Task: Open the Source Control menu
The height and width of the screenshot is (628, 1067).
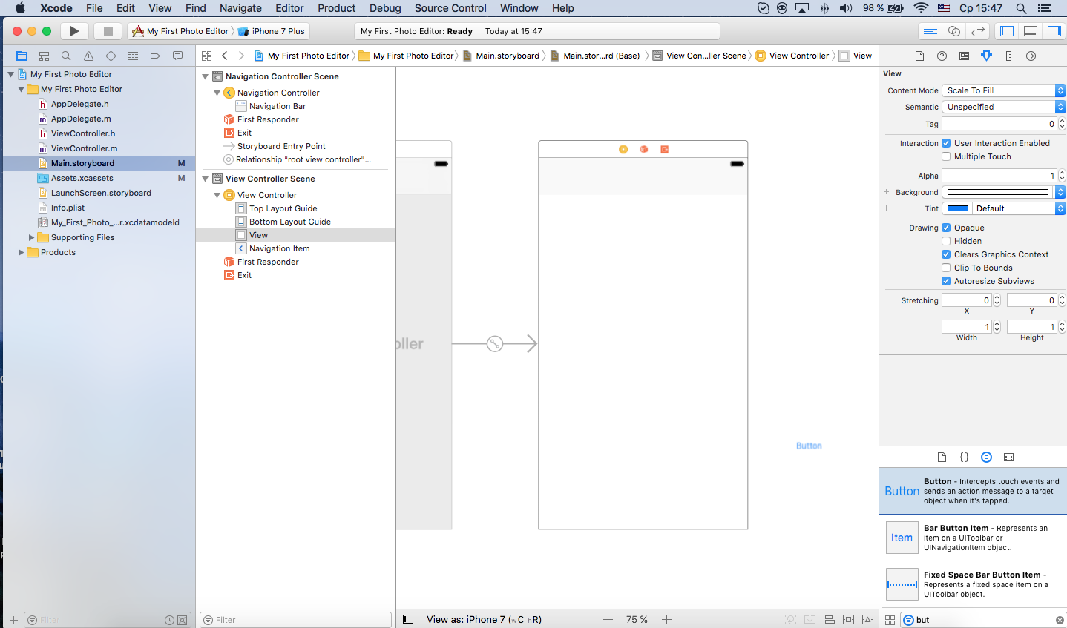Action: (x=450, y=8)
